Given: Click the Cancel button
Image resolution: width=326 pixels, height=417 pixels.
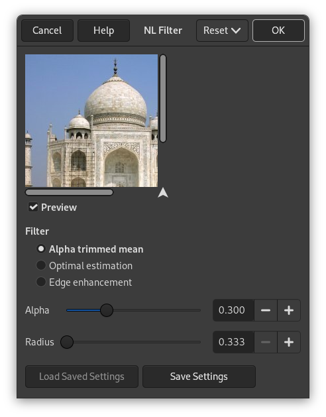Looking at the screenshot, I should 47,30.
